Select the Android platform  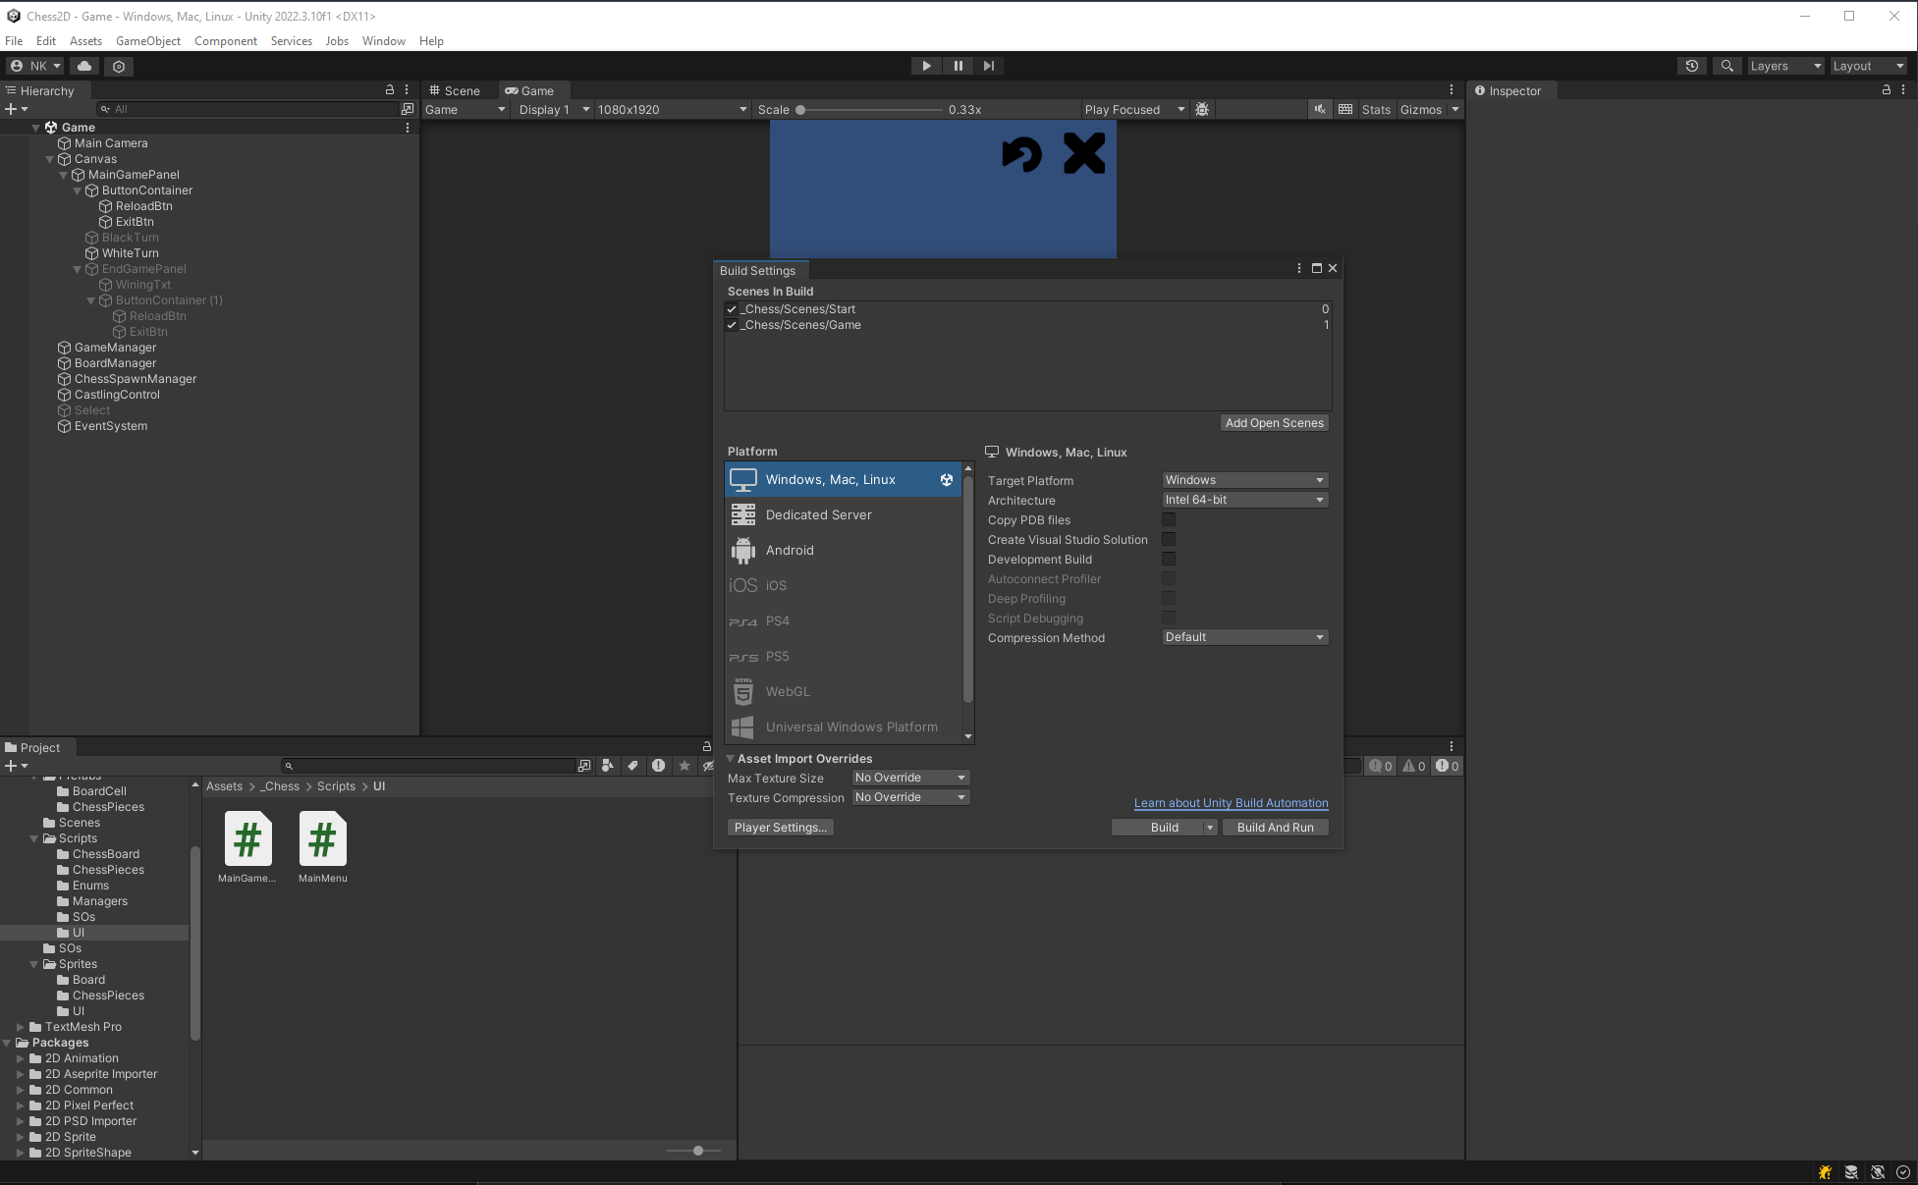pyautogui.click(x=843, y=550)
